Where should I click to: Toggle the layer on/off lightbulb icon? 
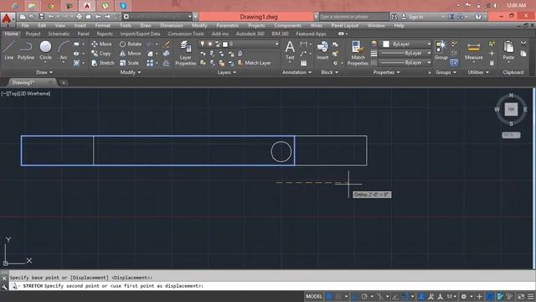(x=202, y=44)
